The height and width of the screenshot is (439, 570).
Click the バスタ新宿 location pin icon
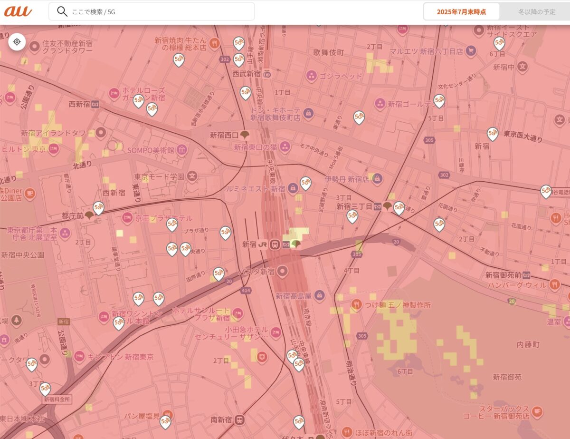coord(283,272)
